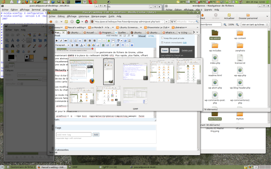Open the Signets menu in the file manager

tap(208, 10)
